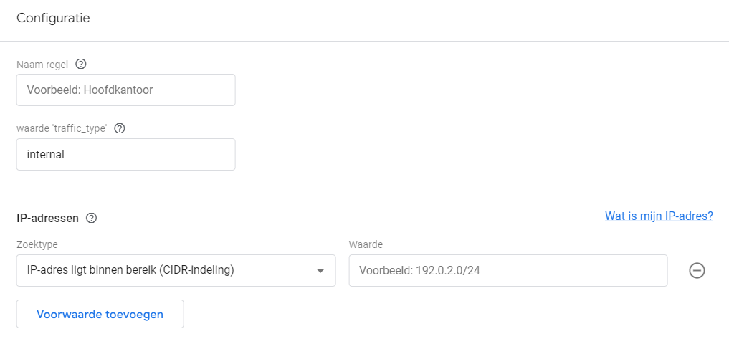This screenshot has height=344, width=729.
Task: Click the field containing 'internal'
Action: (x=125, y=154)
